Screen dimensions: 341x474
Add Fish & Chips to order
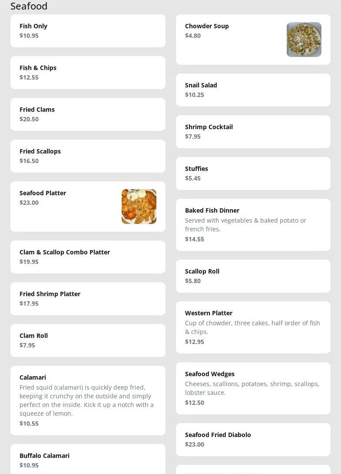(88, 73)
